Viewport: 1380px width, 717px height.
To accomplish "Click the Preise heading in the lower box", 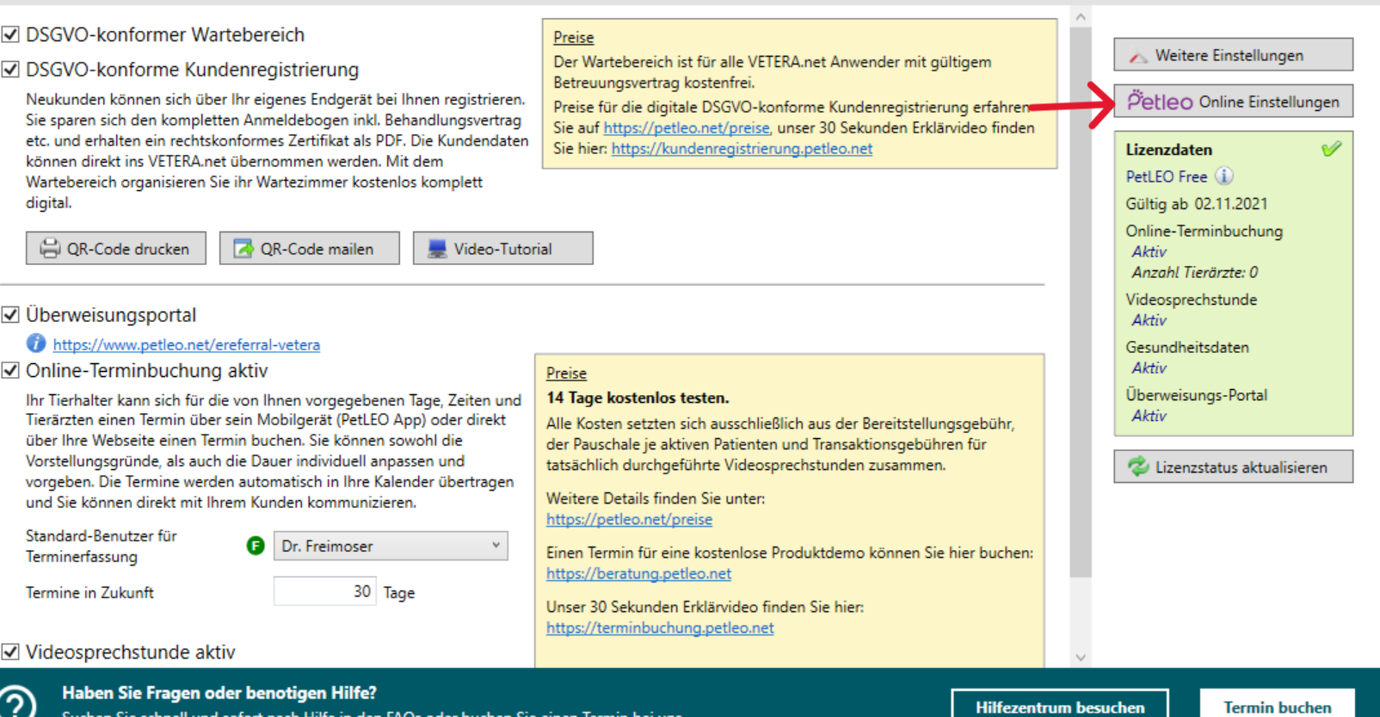I will (x=566, y=373).
